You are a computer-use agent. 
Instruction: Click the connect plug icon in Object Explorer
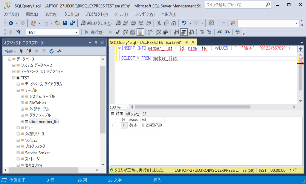pos(21,51)
